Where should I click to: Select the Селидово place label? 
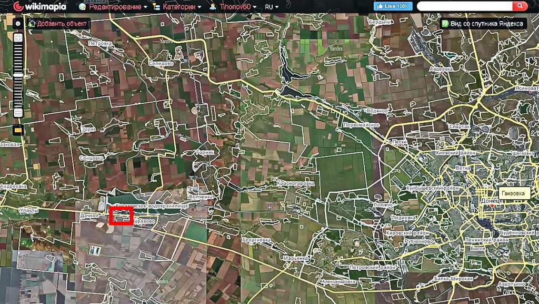coord(161,63)
